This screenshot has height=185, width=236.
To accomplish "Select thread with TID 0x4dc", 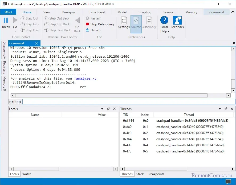I will 177,145.
